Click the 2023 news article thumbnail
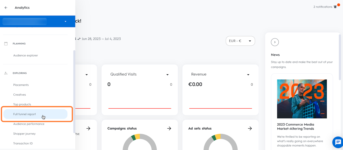The height and width of the screenshot is (150, 343). pyautogui.click(x=302, y=99)
